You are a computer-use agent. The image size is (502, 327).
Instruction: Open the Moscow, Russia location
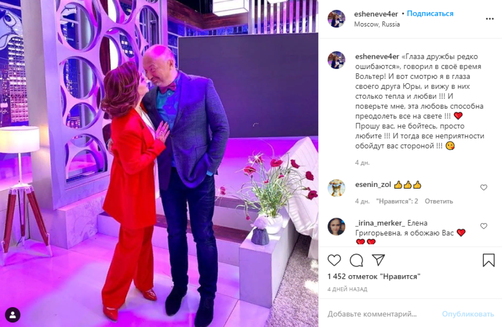coord(377,24)
